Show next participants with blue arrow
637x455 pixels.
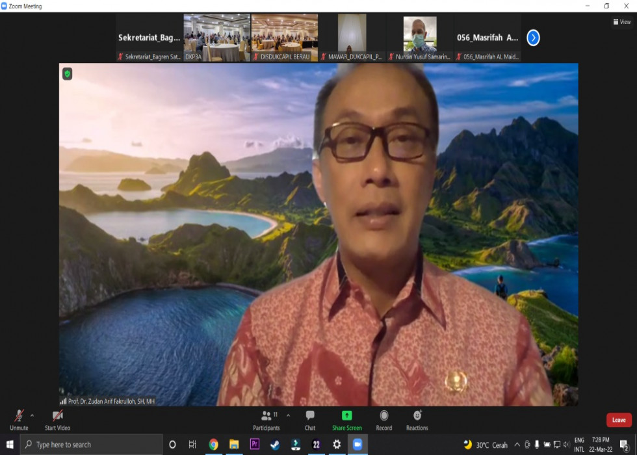pyautogui.click(x=533, y=38)
